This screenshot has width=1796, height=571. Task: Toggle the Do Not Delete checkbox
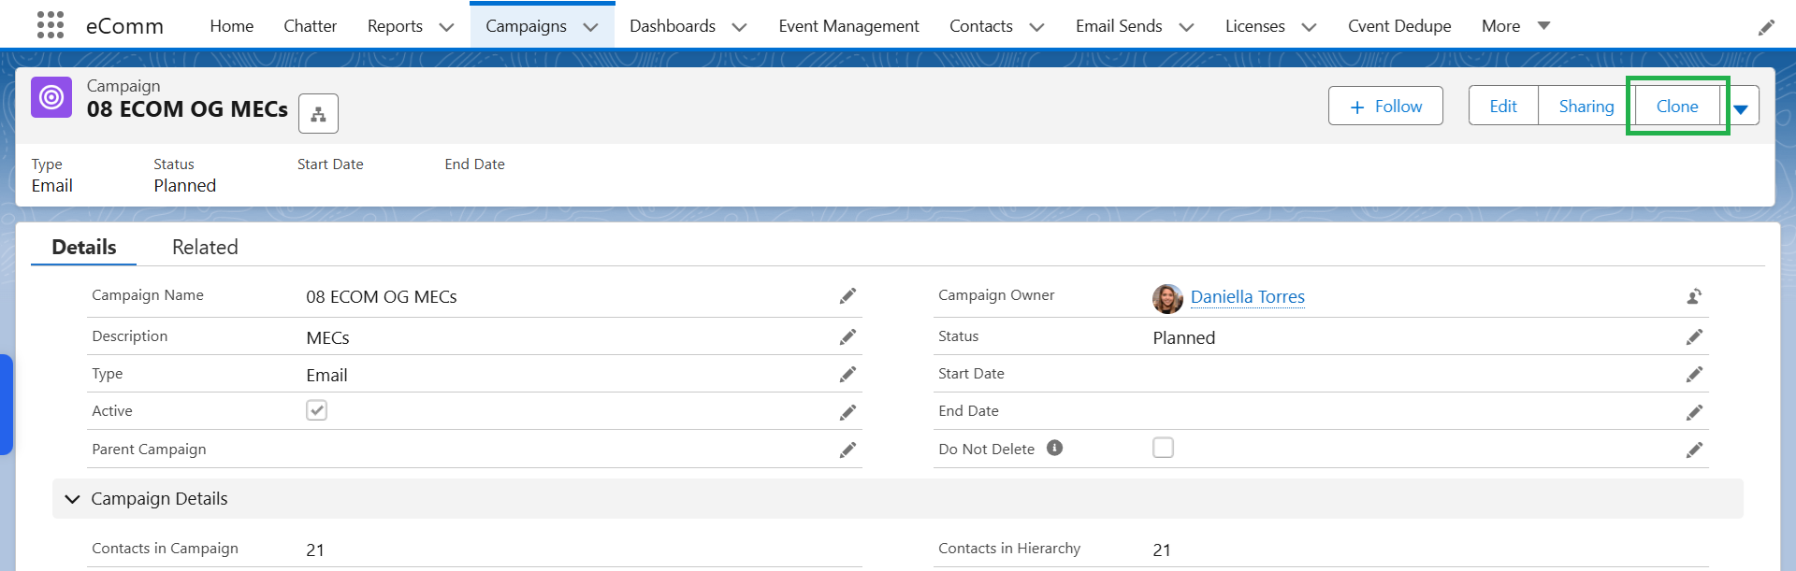[x=1163, y=448]
